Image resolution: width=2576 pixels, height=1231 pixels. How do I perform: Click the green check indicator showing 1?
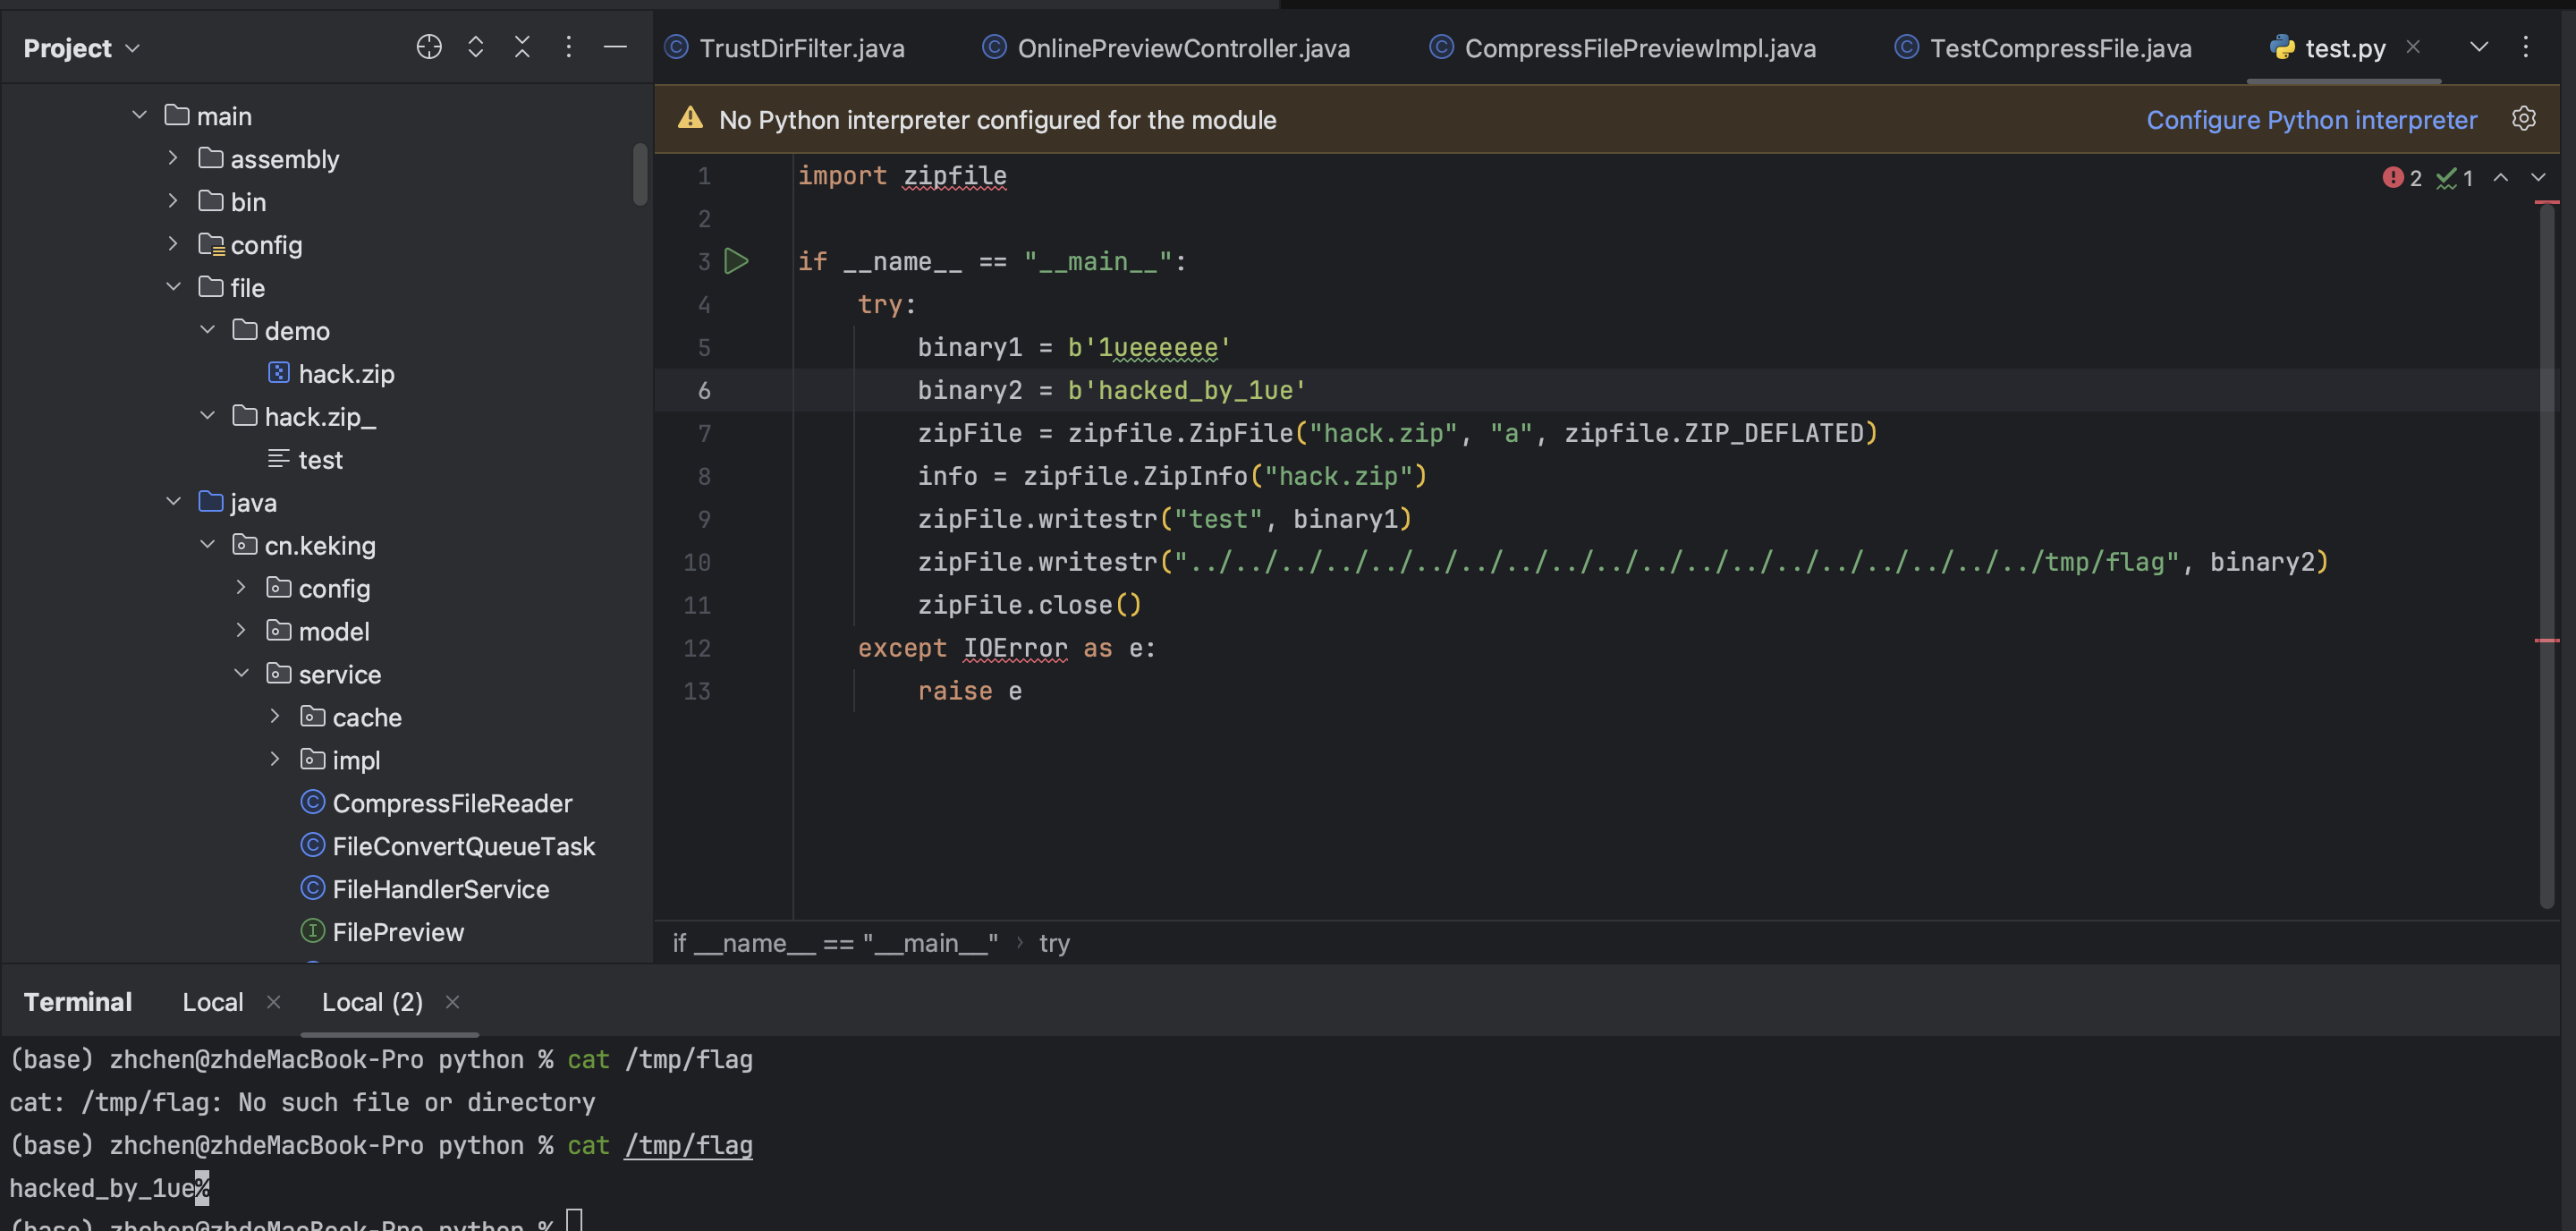(2455, 178)
